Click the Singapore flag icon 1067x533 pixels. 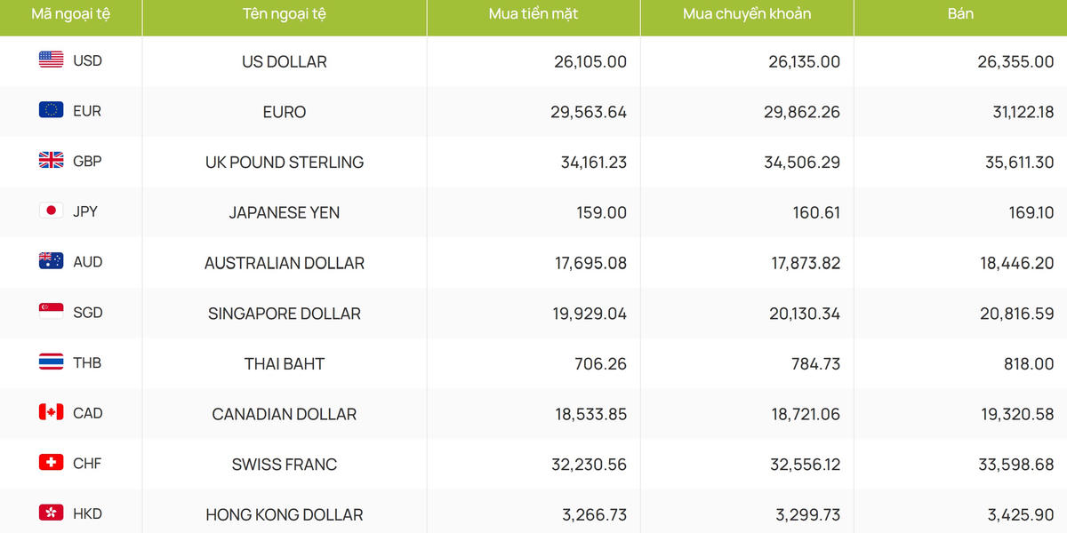click(51, 312)
